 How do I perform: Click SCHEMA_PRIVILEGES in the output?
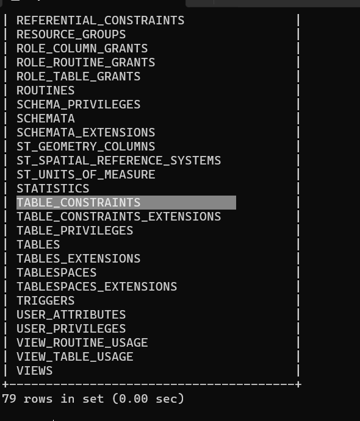79,104
